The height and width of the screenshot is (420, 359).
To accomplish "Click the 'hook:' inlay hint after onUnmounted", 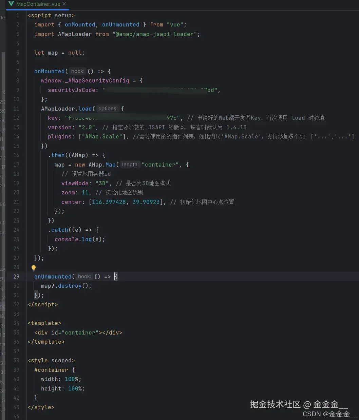I will coord(84,276).
